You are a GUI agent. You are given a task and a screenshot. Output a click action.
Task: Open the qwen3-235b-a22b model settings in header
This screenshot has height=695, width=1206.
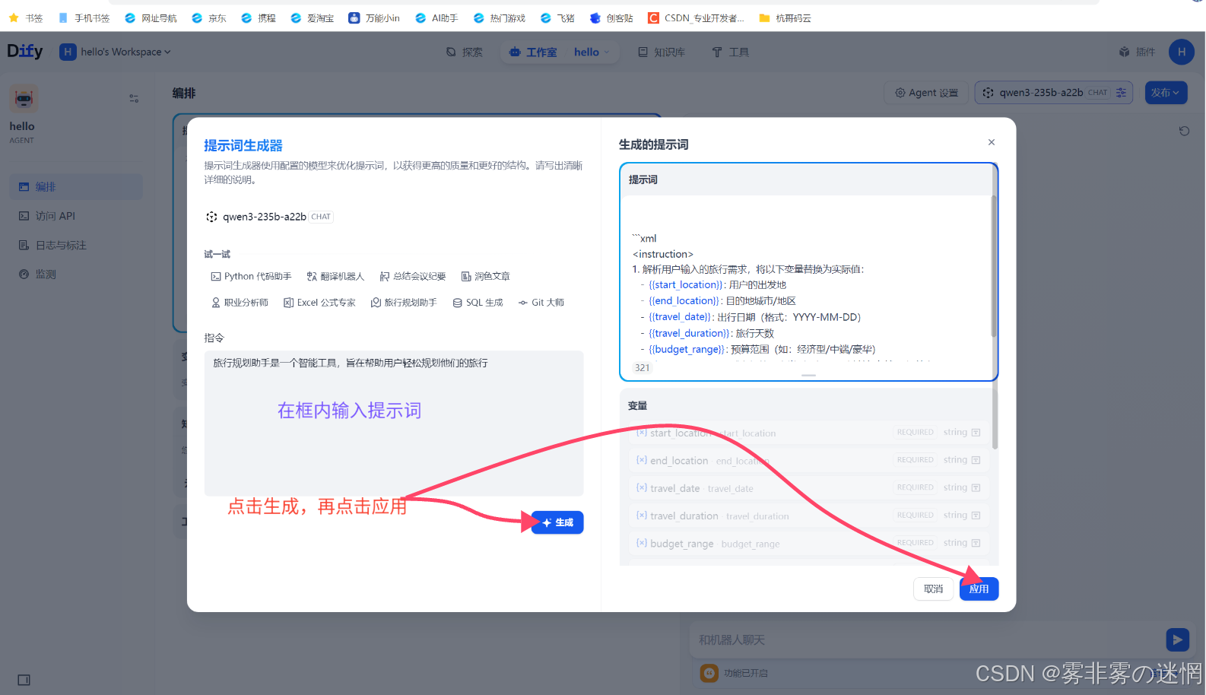(x=1054, y=93)
